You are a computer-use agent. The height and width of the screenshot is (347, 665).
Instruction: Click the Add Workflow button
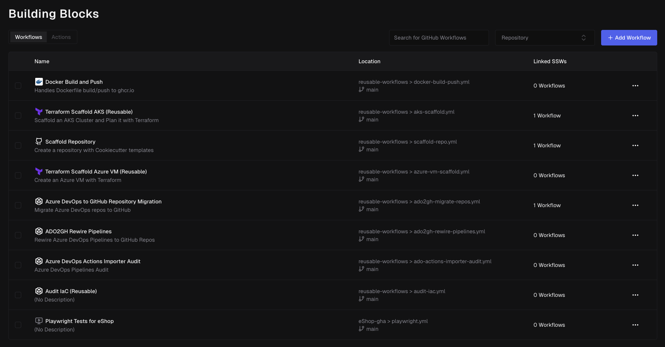click(x=629, y=37)
